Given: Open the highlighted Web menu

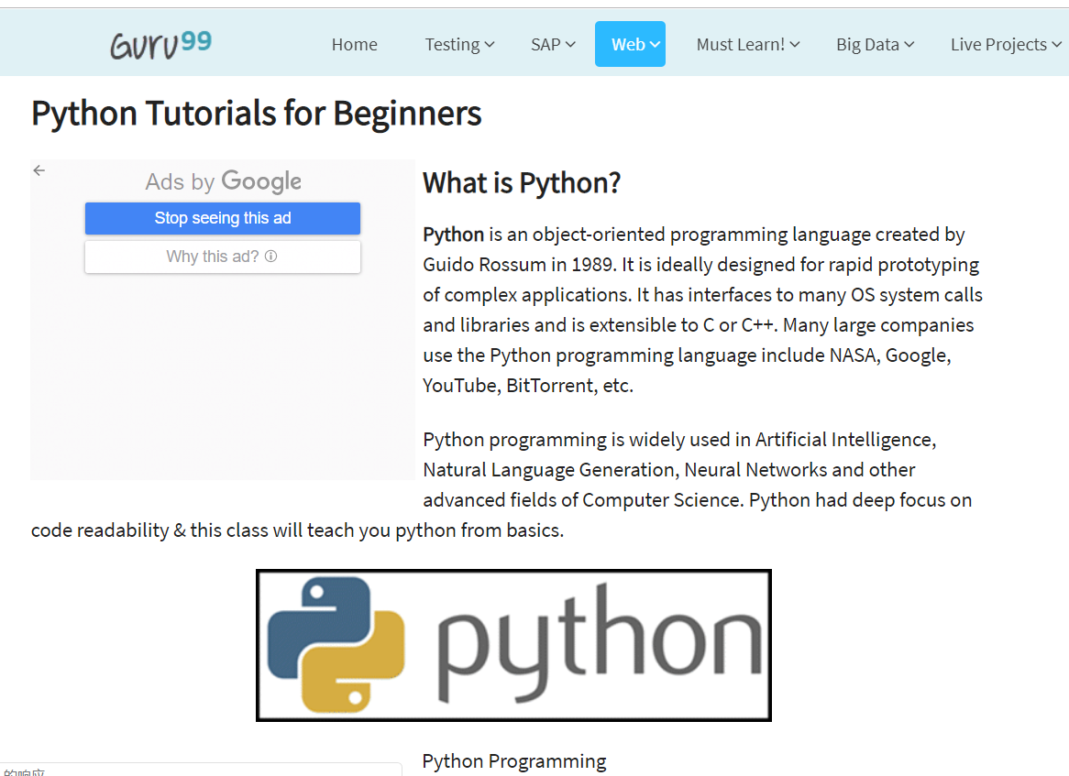Looking at the screenshot, I should point(630,44).
